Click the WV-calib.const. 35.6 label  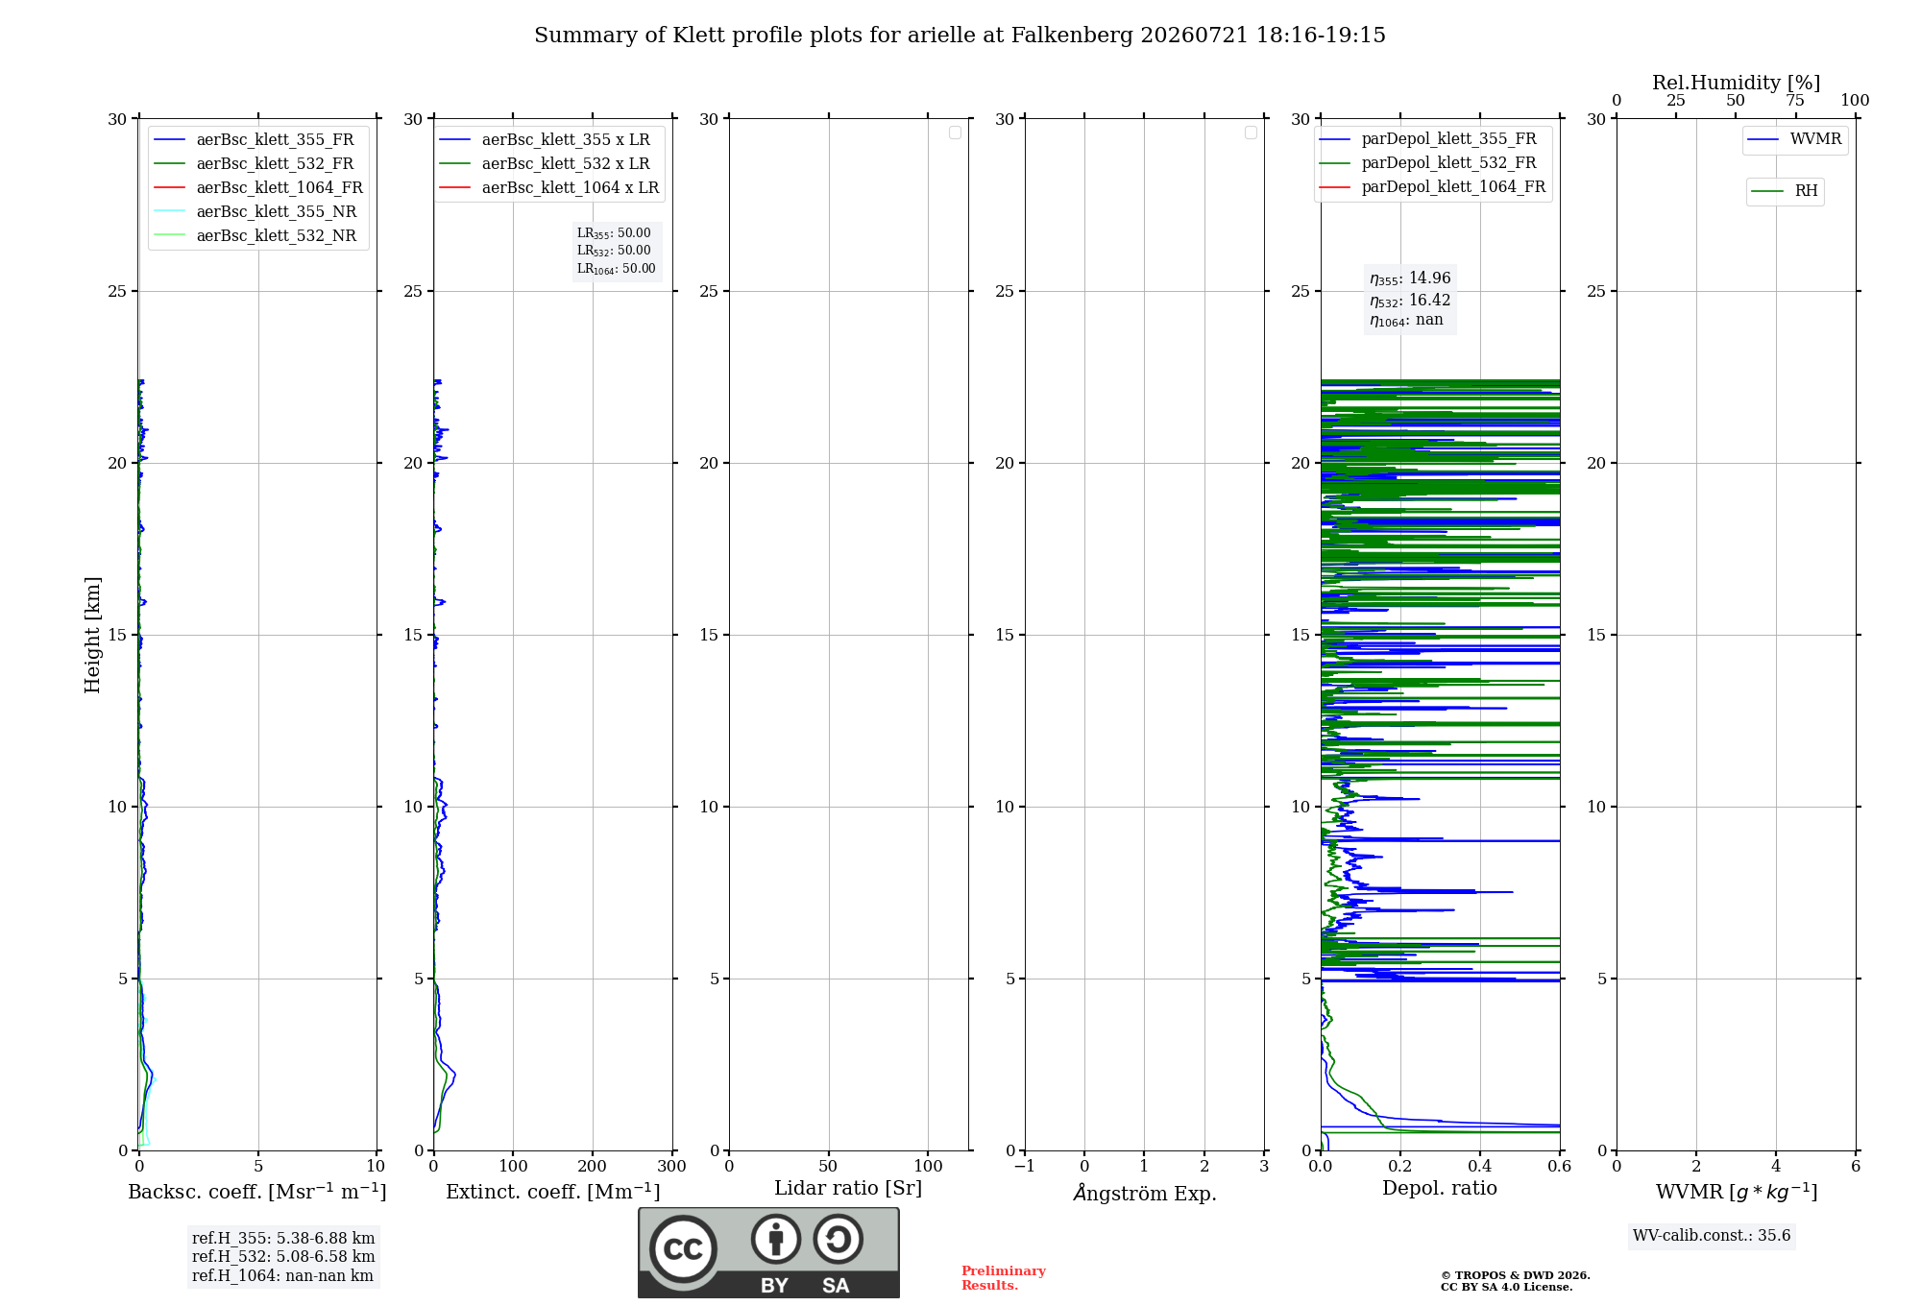[x=1712, y=1236]
